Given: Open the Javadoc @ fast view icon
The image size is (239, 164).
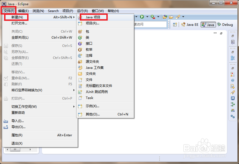Looking at the screenshot, I should tap(233, 80).
